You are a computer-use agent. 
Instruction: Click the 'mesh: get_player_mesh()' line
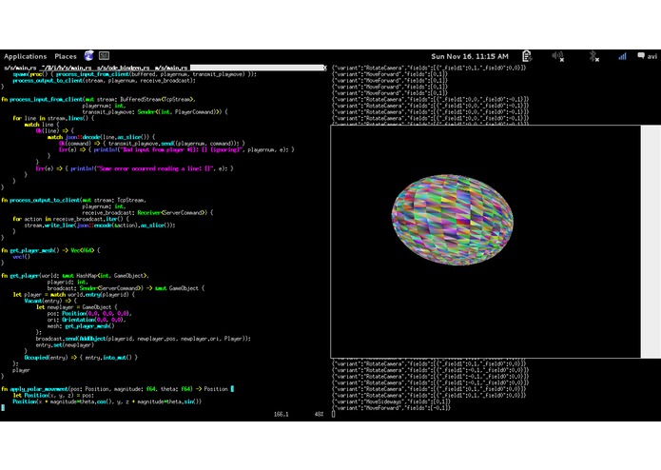click(x=81, y=326)
